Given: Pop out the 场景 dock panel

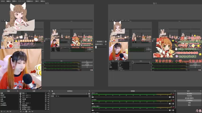Looking at the screenshot, I should (x=17, y=91).
